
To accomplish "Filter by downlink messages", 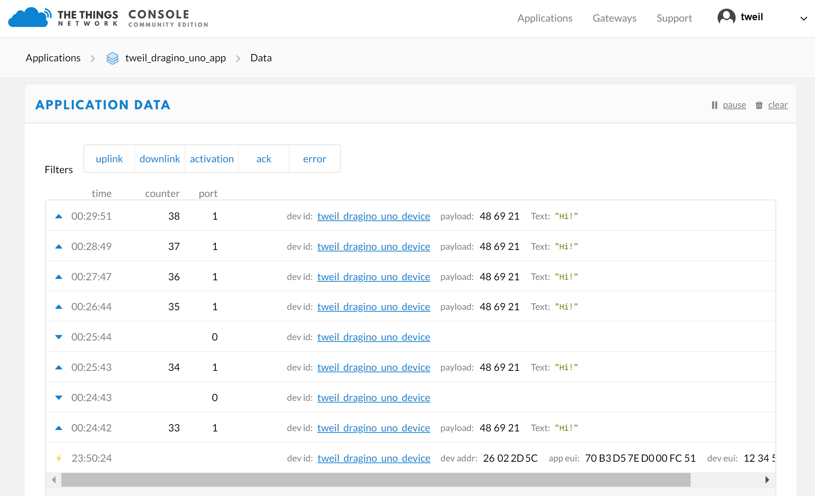I will [x=160, y=159].
